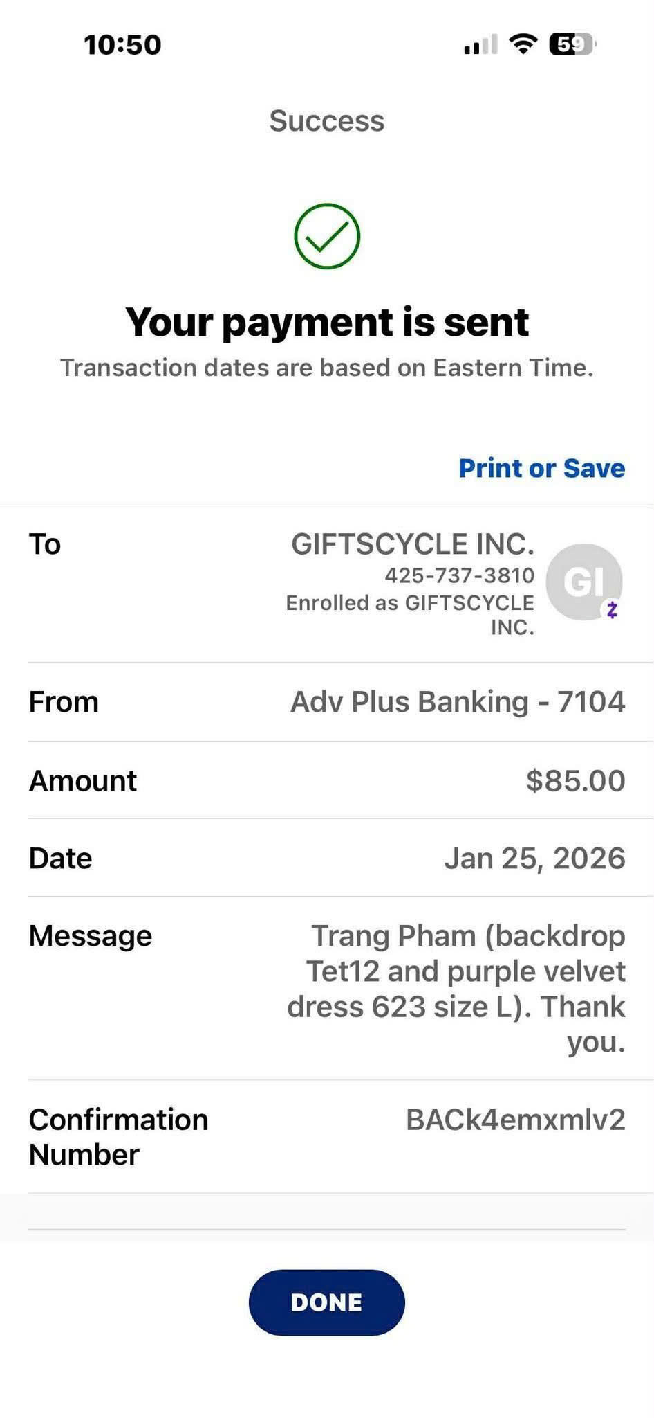Select the Trang Pham message text
654x1418 pixels.
coord(456,989)
